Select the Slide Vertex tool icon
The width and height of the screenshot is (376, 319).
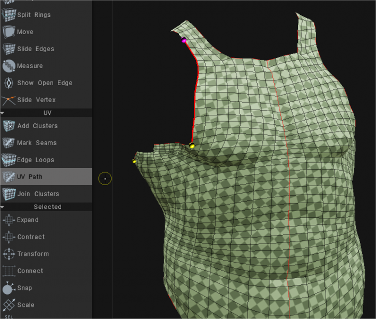[8, 100]
